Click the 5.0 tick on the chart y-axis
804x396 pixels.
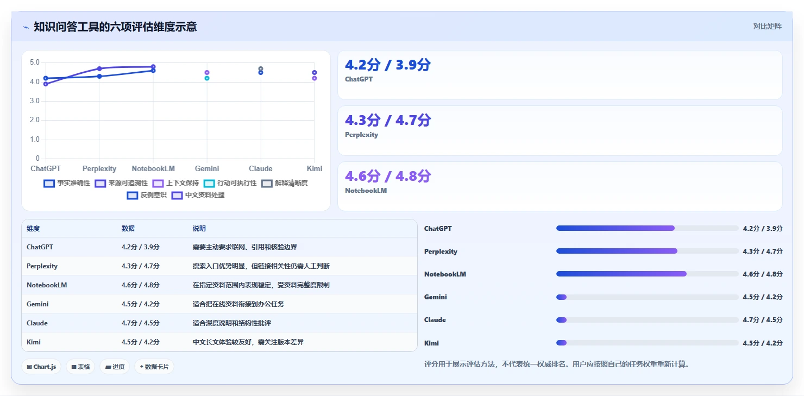click(35, 62)
